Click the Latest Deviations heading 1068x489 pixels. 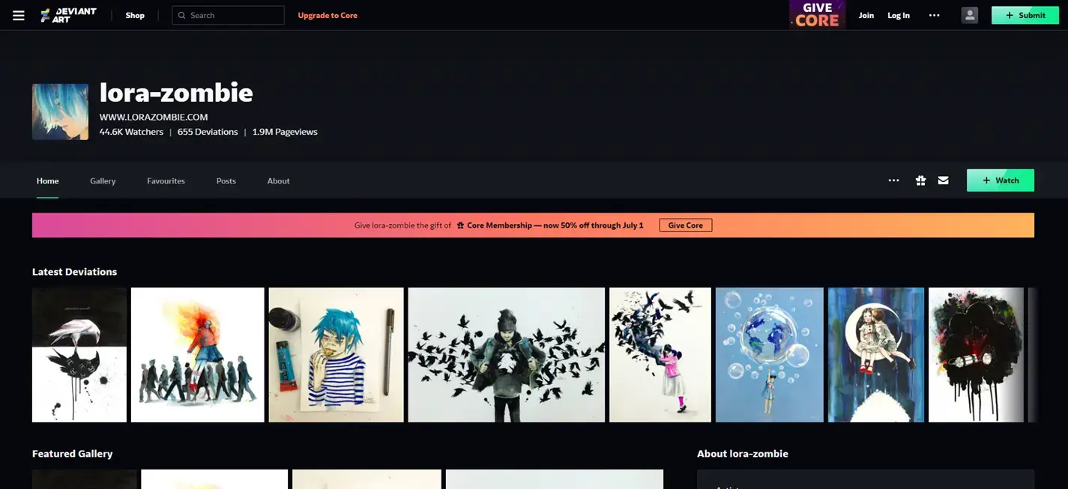coord(75,272)
